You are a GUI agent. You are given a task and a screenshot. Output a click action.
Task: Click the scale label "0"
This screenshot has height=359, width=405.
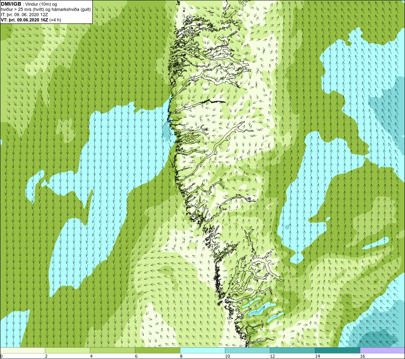point(1,357)
